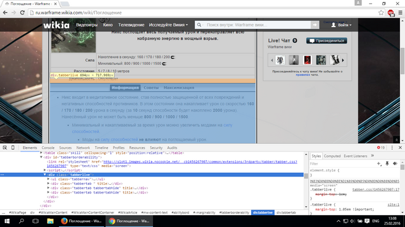Go forward in the browser
The height and width of the screenshot is (227, 405).
[14, 13]
